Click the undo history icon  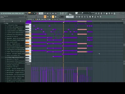point(96,13)
